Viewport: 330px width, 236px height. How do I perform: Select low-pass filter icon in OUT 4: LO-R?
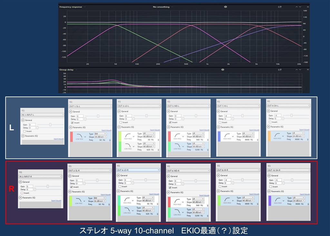[127, 210]
